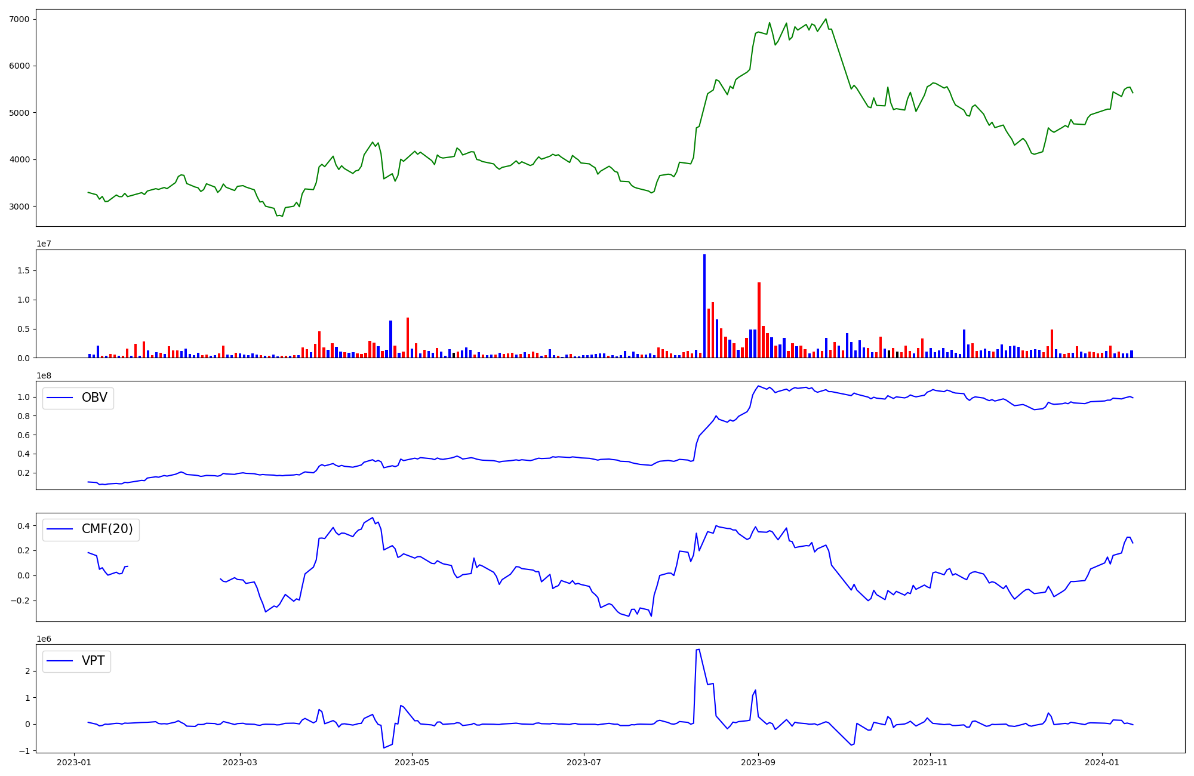Click the 2023-01 x-axis date label
Viewport: 1194px width, 776px height.
click(74, 762)
